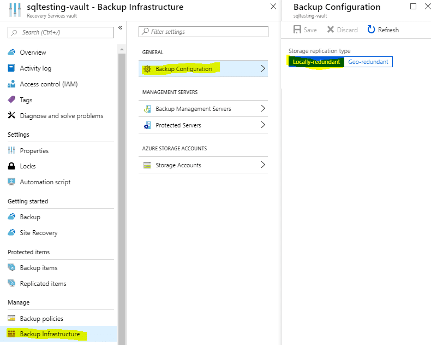Open the Protected Servers row

203,125
